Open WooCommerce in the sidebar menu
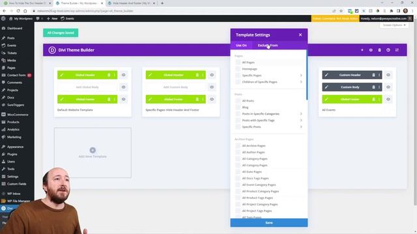This screenshot has height=234, width=417. click(x=17, y=114)
